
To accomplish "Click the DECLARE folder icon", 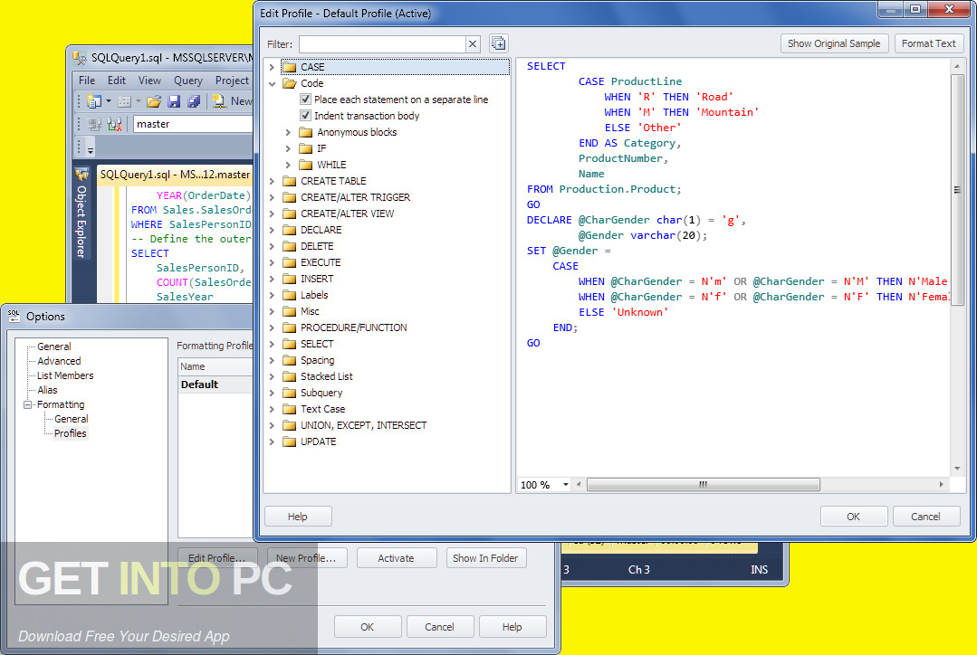I will click(x=289, y=230).
